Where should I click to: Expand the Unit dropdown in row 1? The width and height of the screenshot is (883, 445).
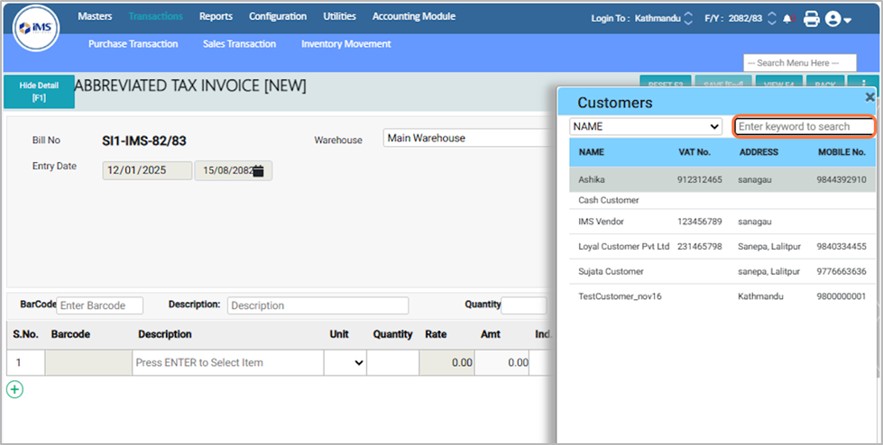345,362
